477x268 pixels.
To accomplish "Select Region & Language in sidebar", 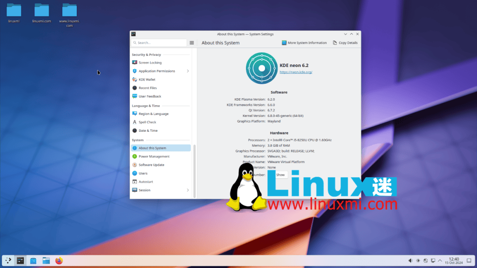I will [x=153, y=114].
